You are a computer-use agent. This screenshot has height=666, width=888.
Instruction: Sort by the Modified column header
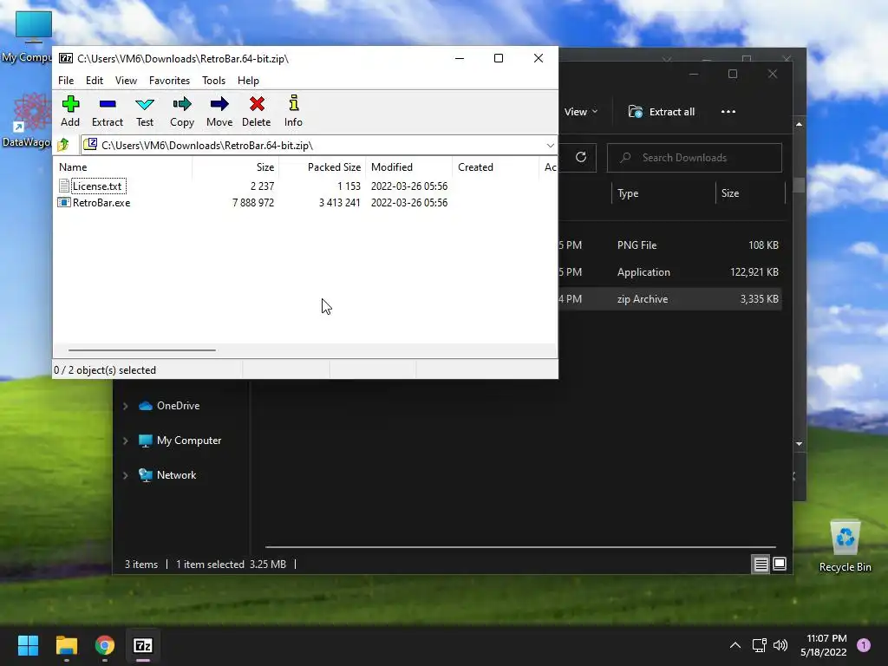pos(409,167)
